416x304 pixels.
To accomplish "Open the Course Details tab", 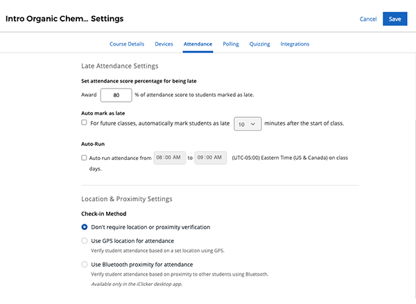I will click(x=127, y=44).
